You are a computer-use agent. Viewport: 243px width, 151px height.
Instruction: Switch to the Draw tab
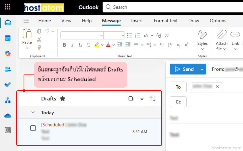click(x=194, y=21)
